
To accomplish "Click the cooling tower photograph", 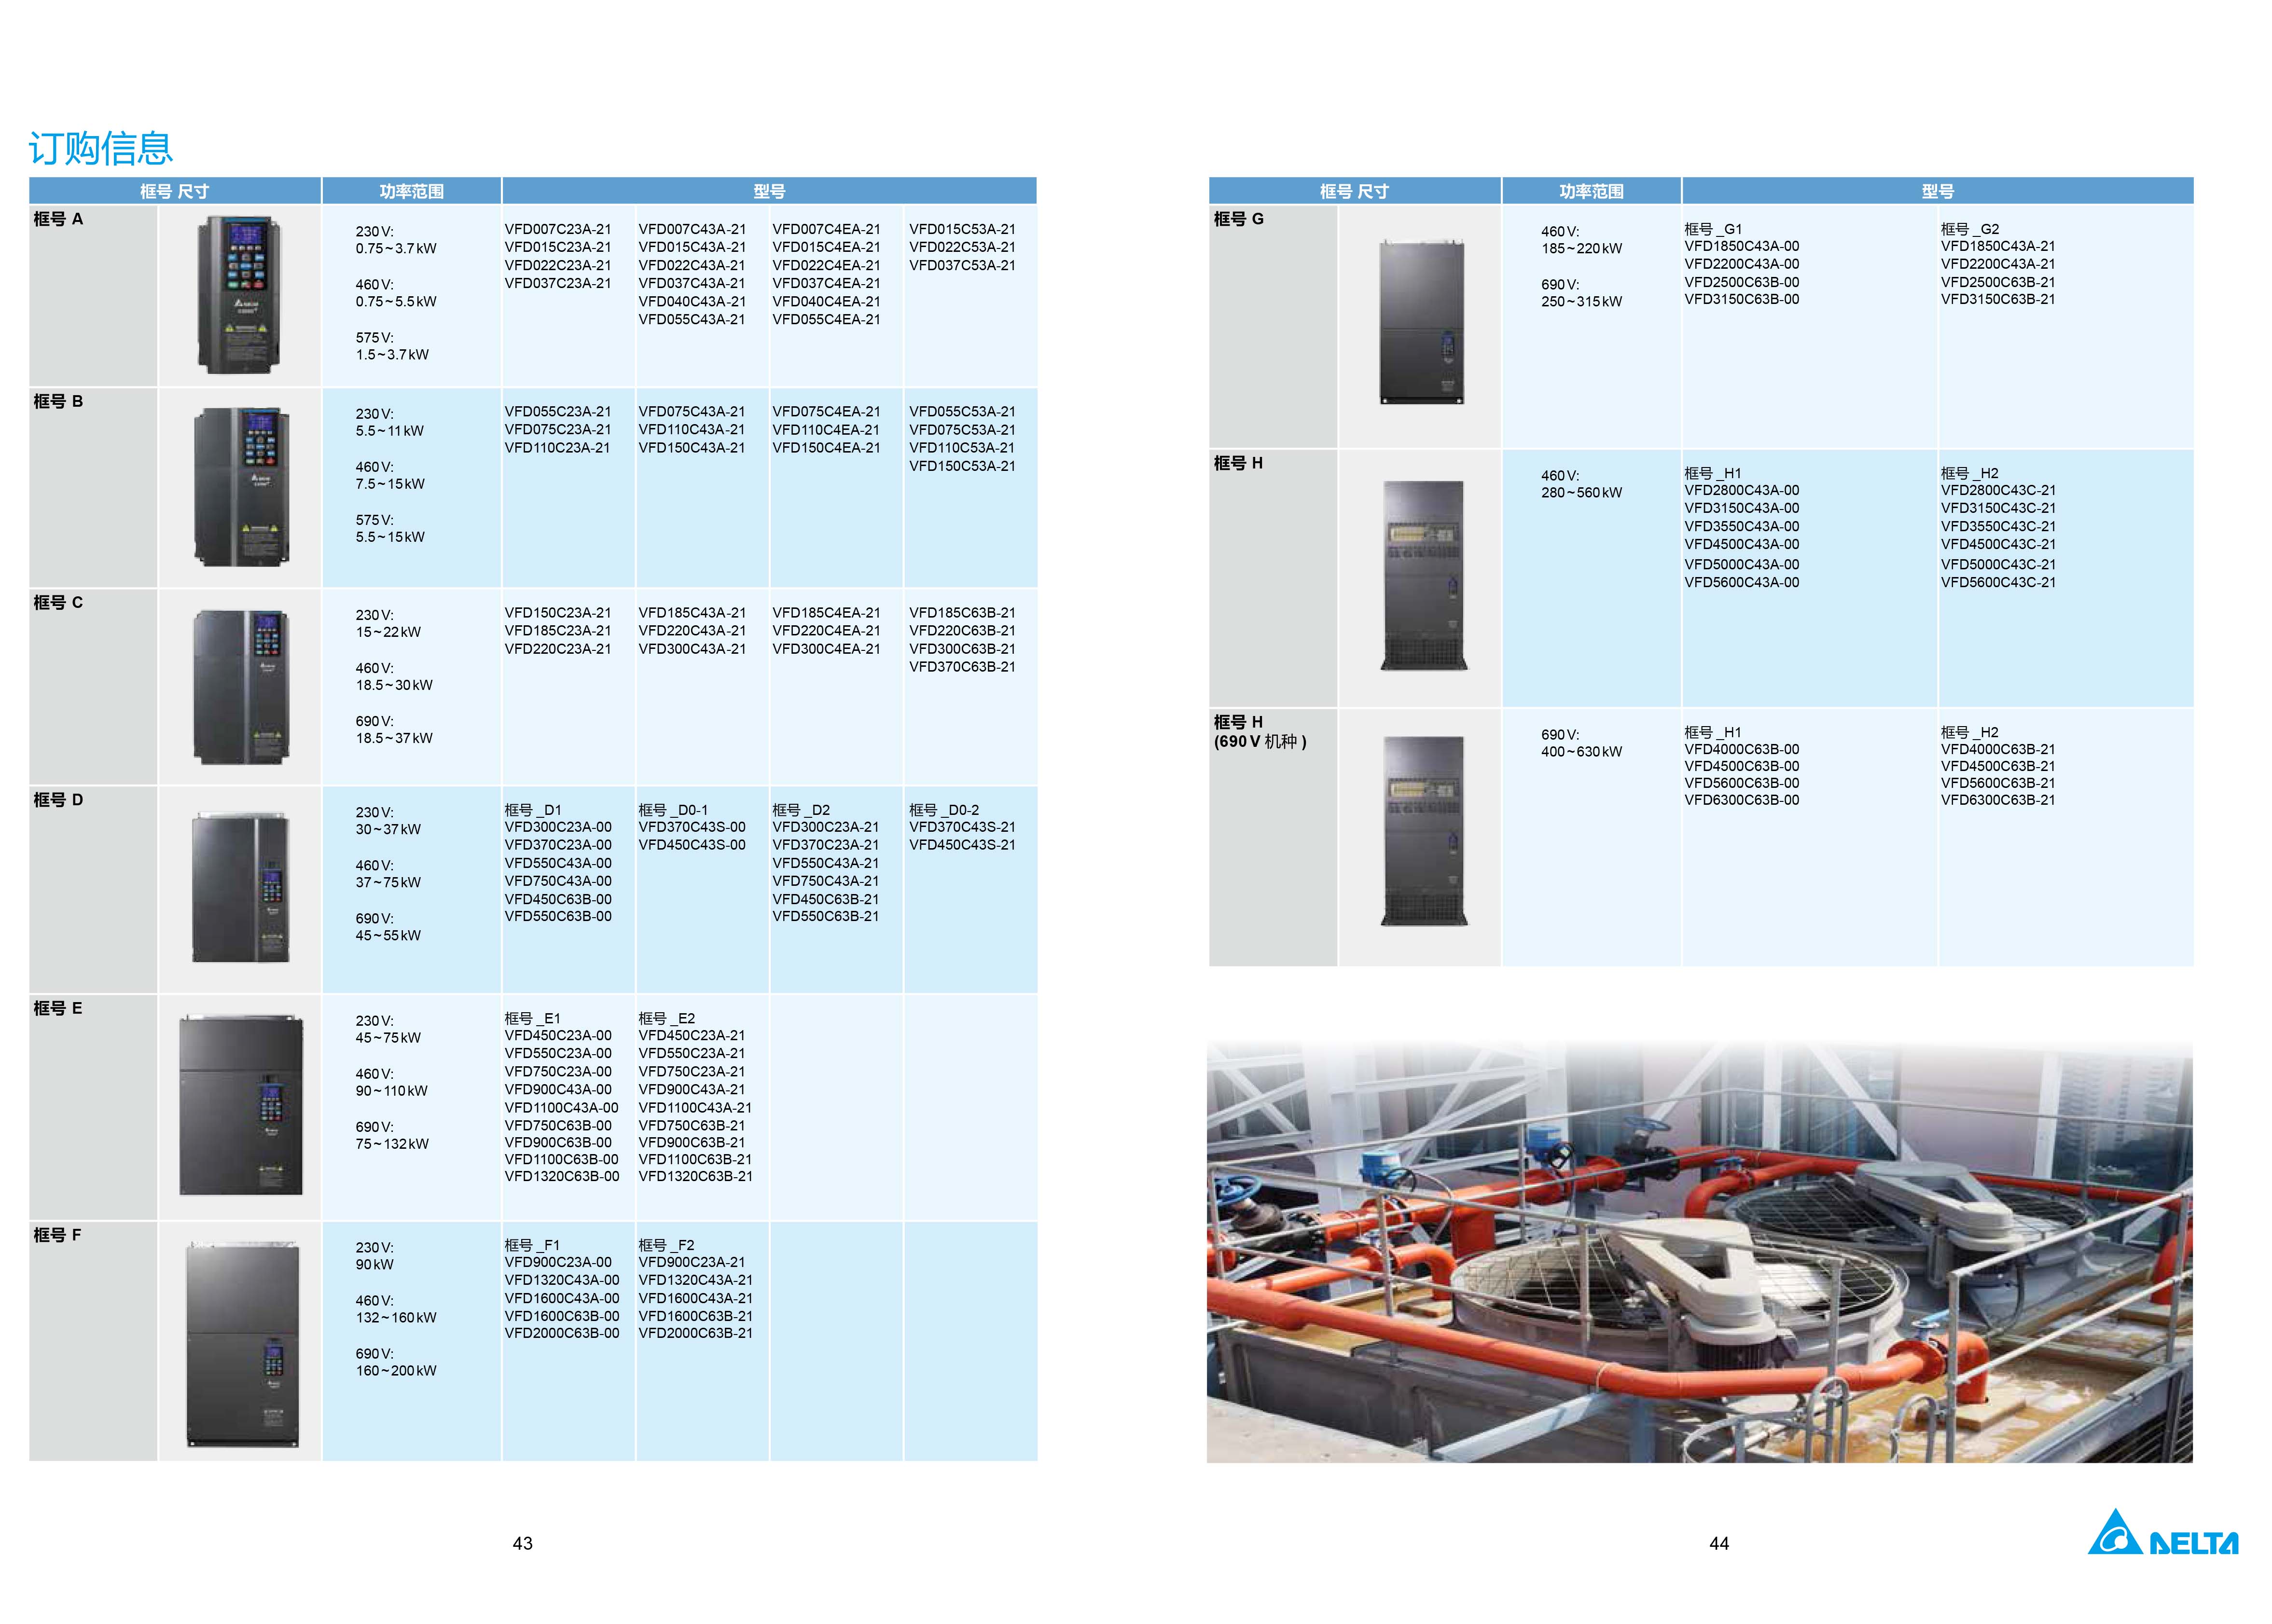I will (1699, 1252).
